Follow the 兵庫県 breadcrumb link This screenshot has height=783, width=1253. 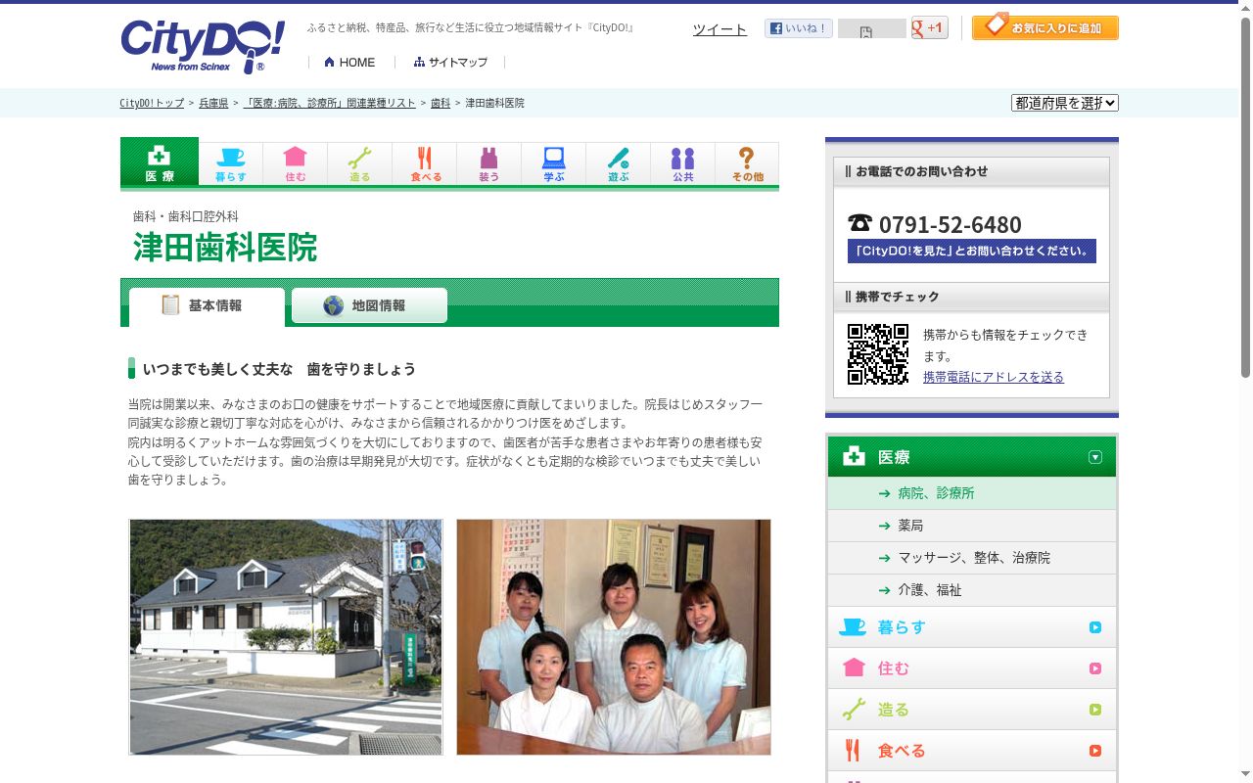(x=213, y=103)
